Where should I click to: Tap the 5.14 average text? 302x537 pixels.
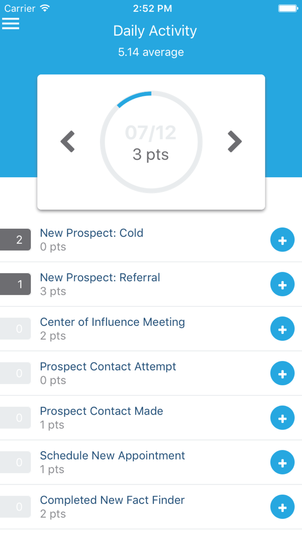tap(151, 52)
